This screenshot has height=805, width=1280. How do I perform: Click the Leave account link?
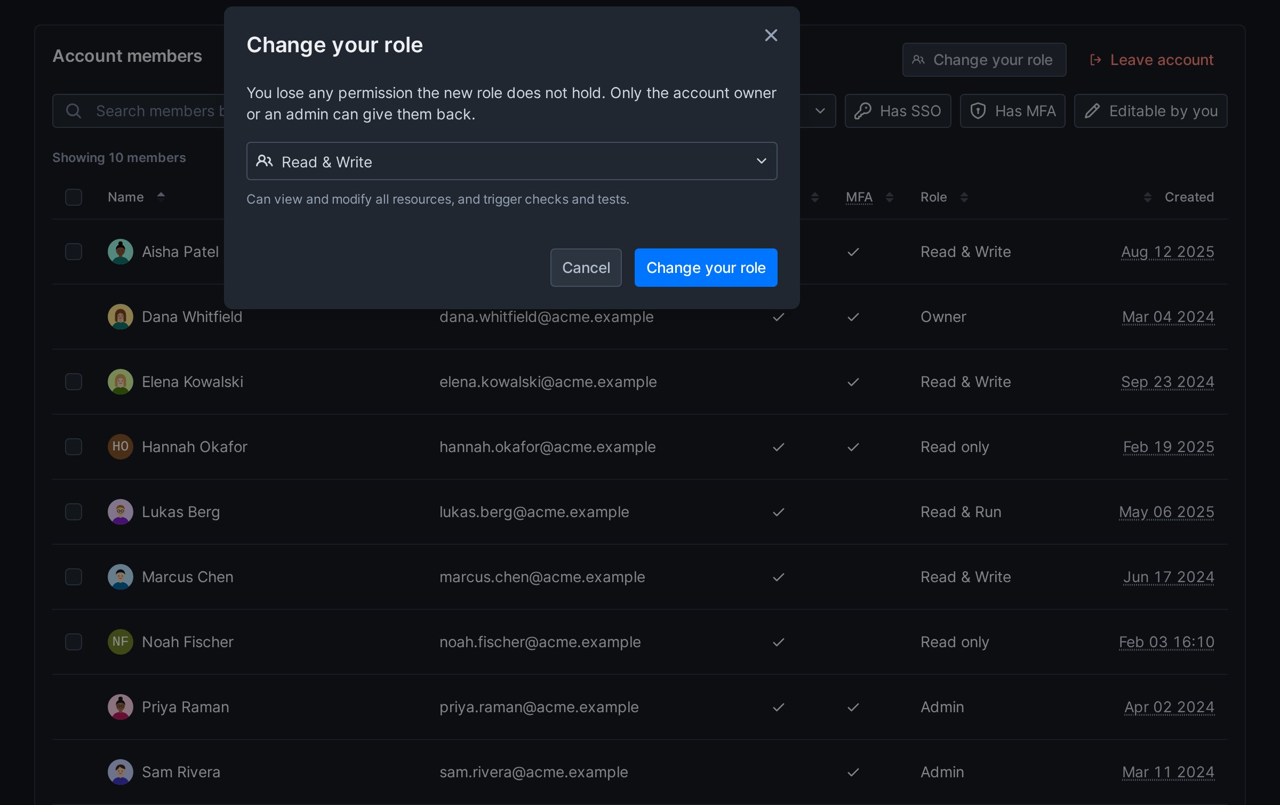pos(1153,60)
